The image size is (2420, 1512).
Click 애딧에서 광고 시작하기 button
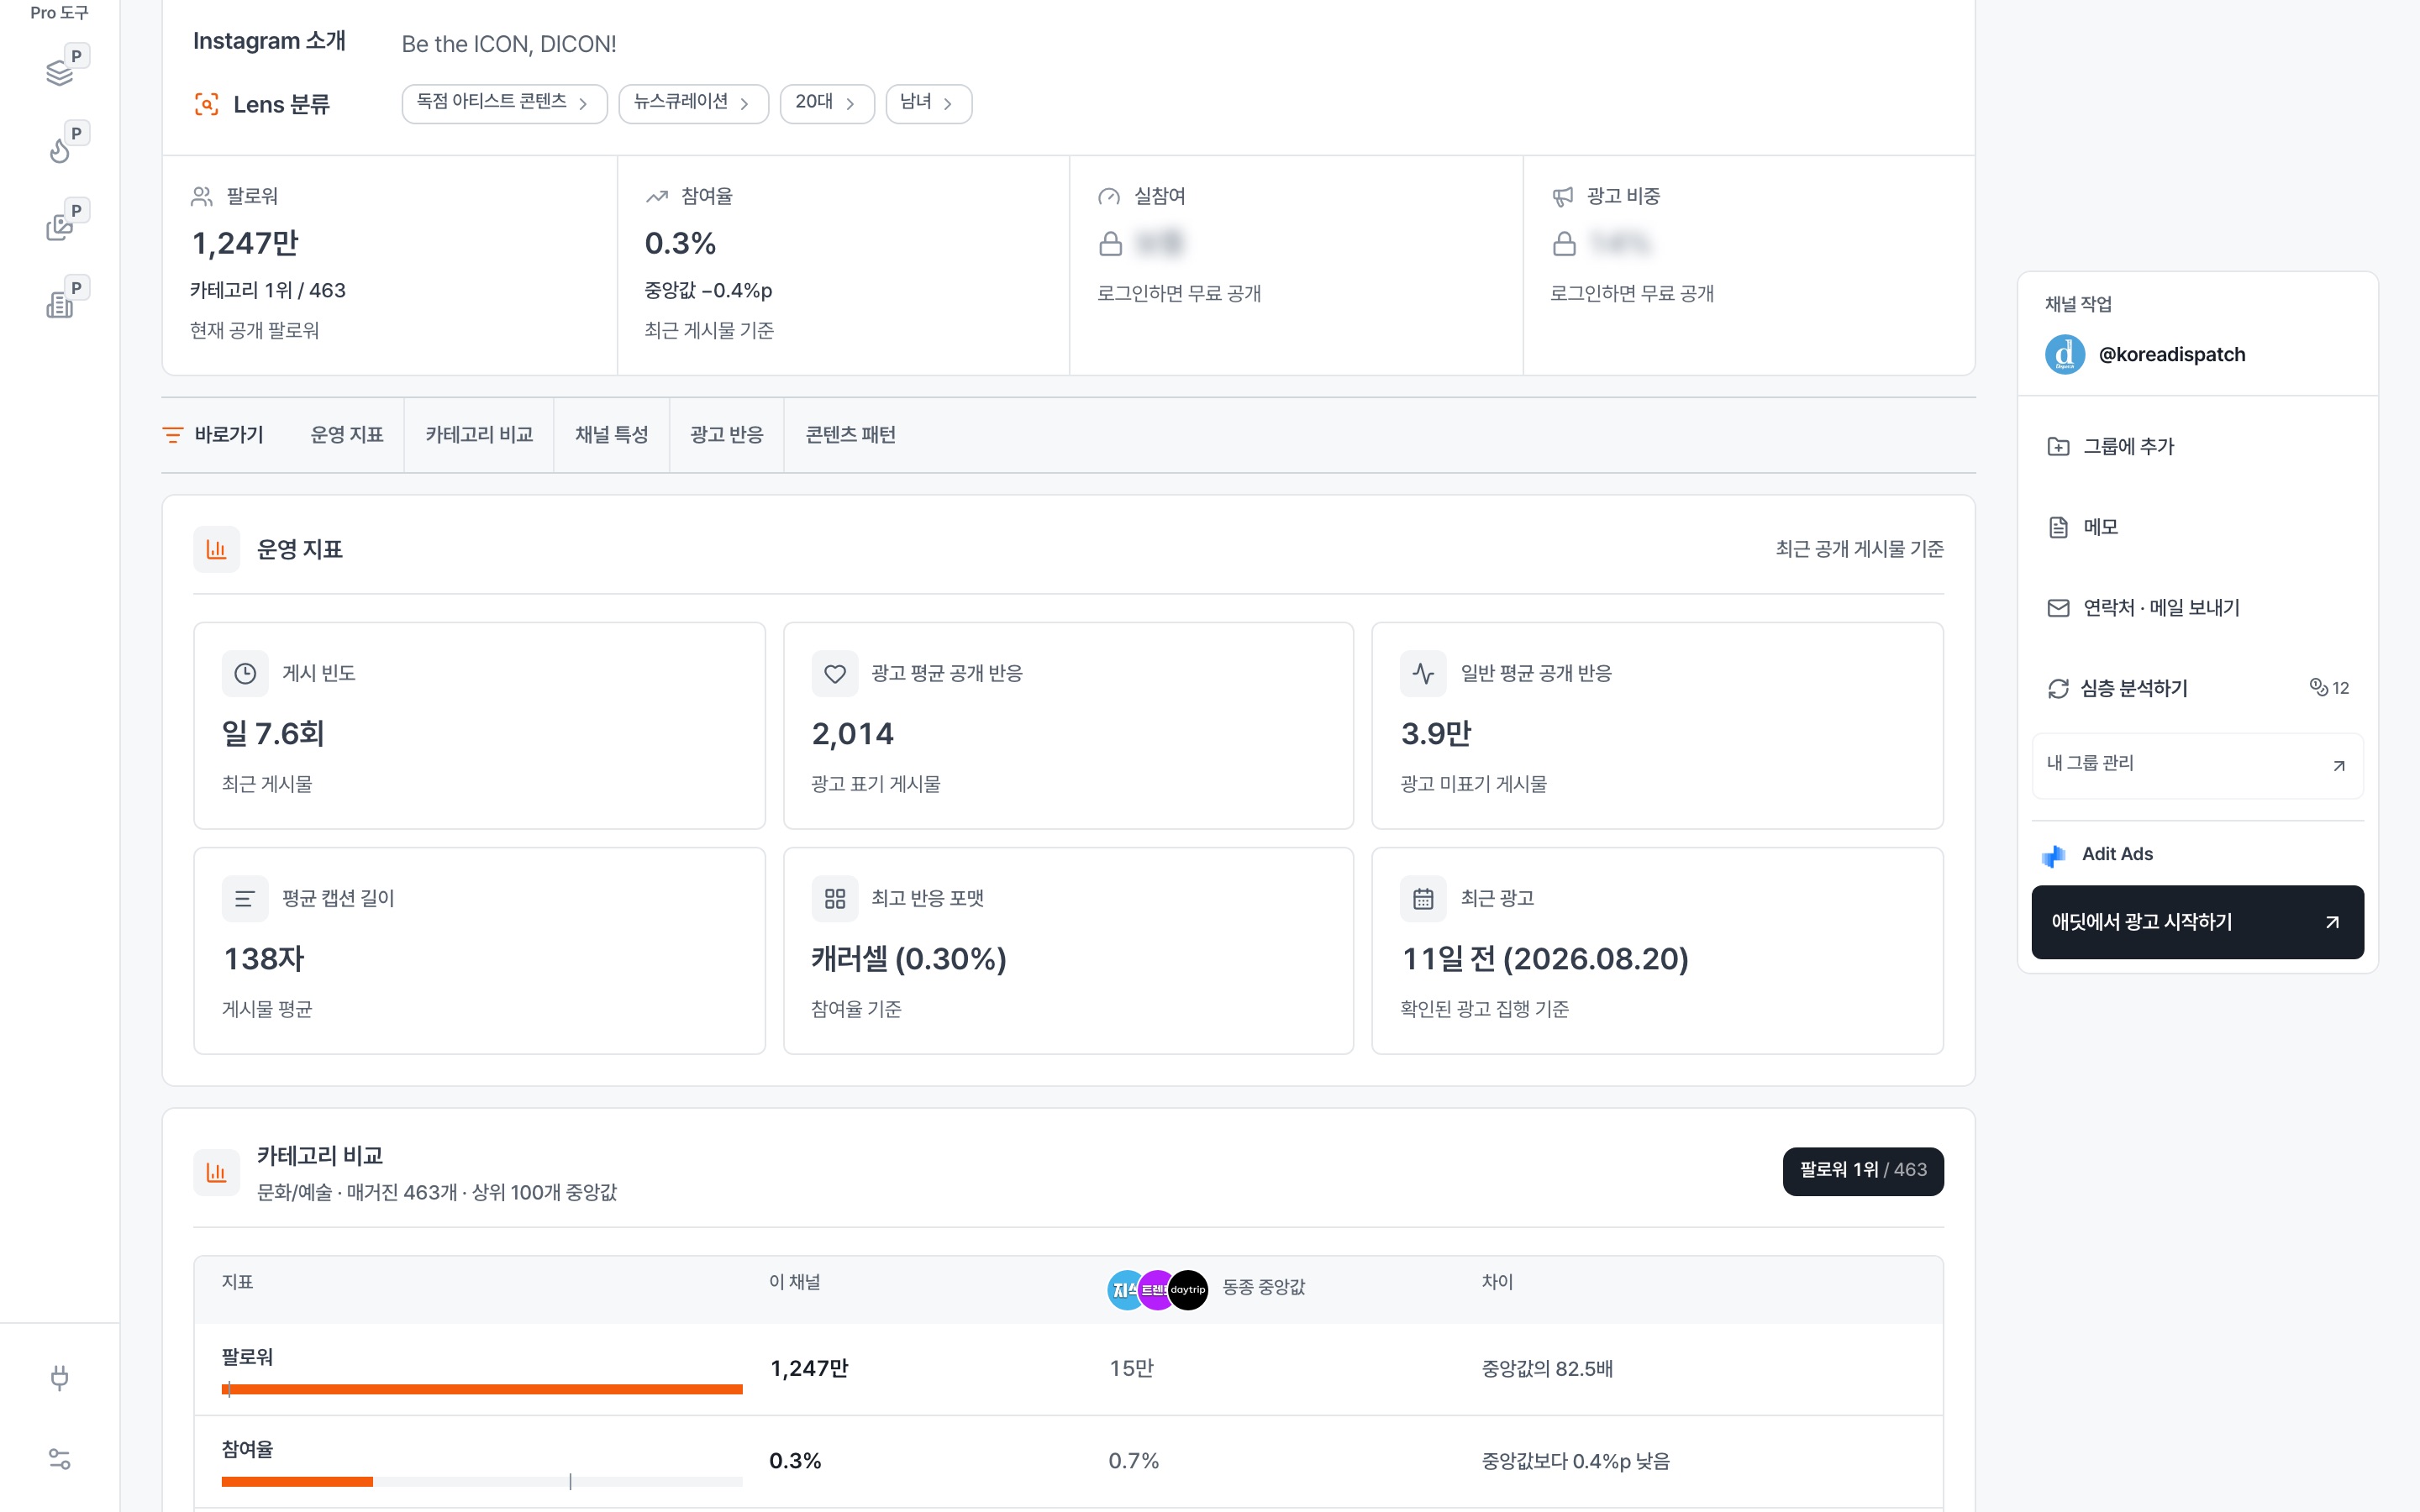2197,922
